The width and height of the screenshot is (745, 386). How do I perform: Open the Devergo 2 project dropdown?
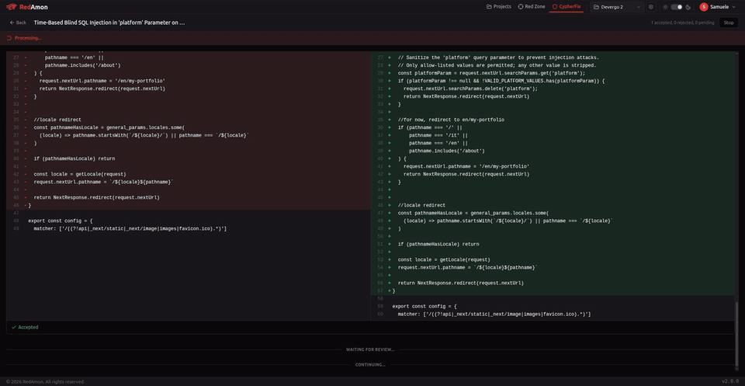(x=617, y=7)
